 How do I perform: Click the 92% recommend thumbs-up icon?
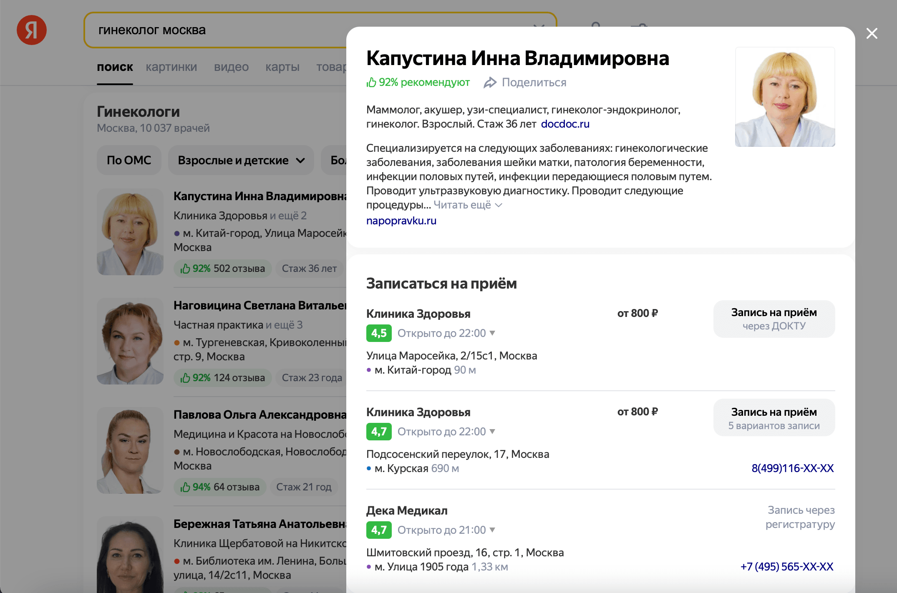click(x=371, y=83)
